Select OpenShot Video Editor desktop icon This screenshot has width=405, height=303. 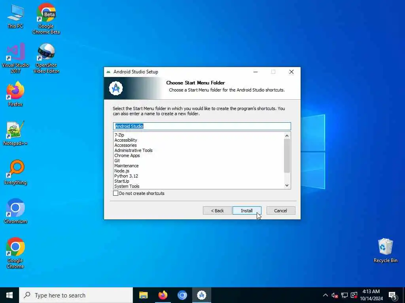point(46,58)
